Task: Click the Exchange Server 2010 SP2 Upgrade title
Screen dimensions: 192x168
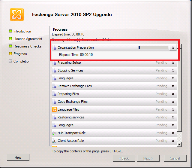Action: click(x=72, y=15)
